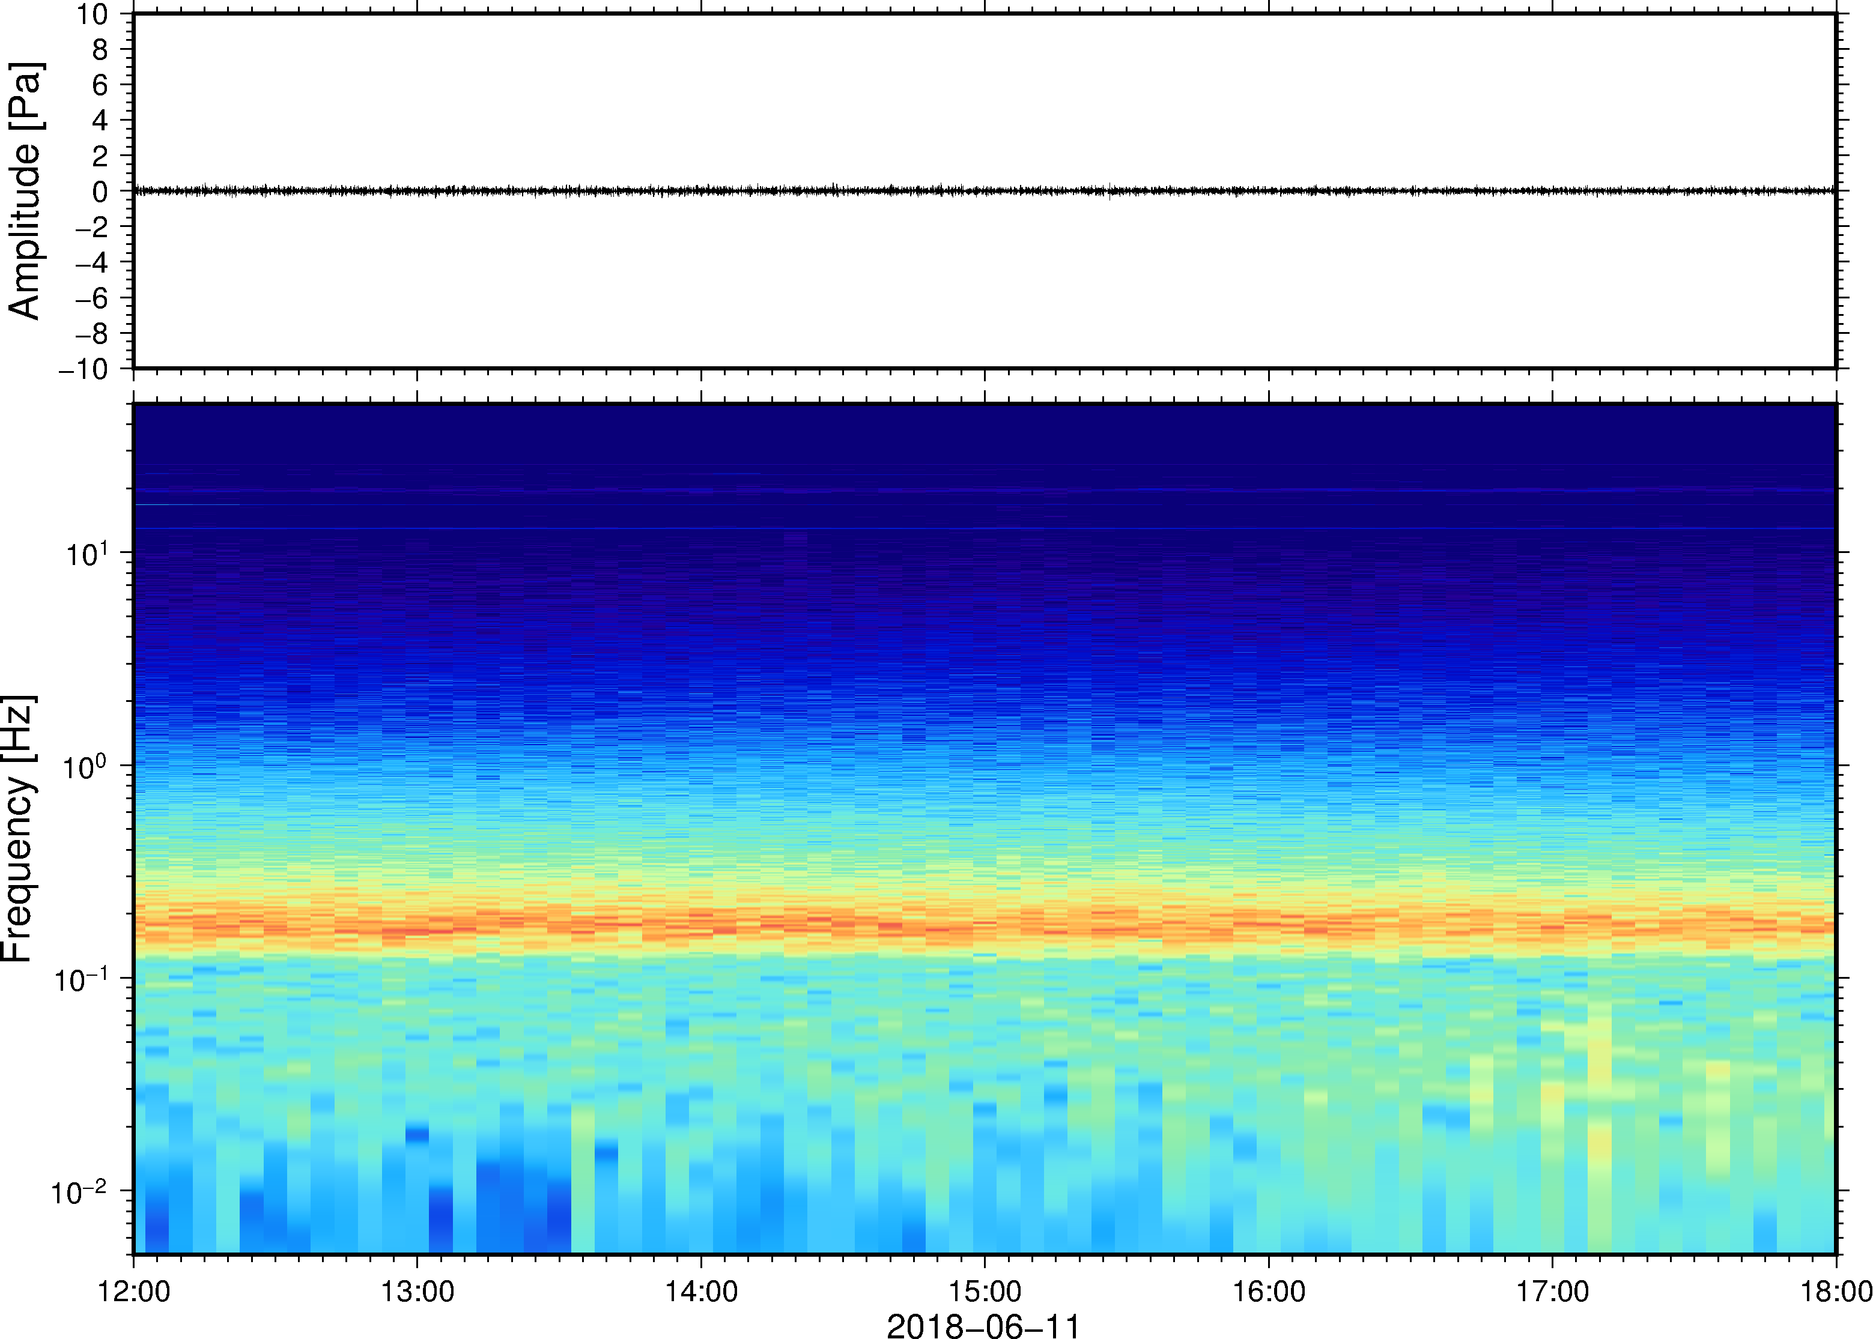
Task: Click the 14:00 time tick label
Action: point(701,1291)
